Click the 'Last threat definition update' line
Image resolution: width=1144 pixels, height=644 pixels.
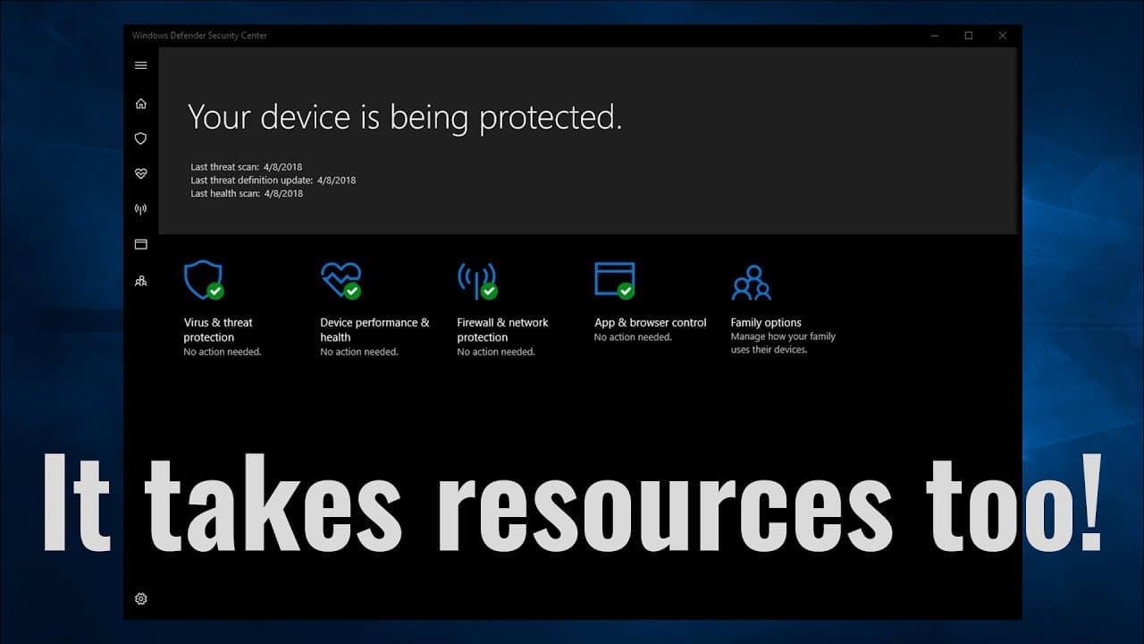273,180
